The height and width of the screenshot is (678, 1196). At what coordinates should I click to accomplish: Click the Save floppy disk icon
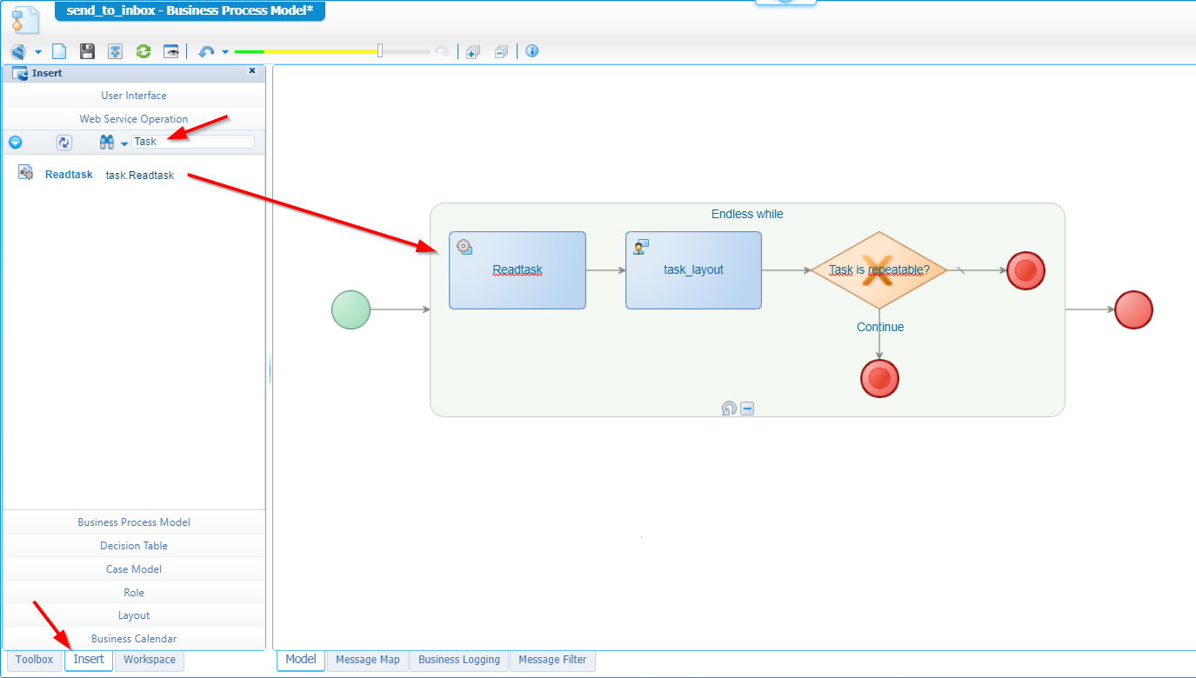[87, 51]
